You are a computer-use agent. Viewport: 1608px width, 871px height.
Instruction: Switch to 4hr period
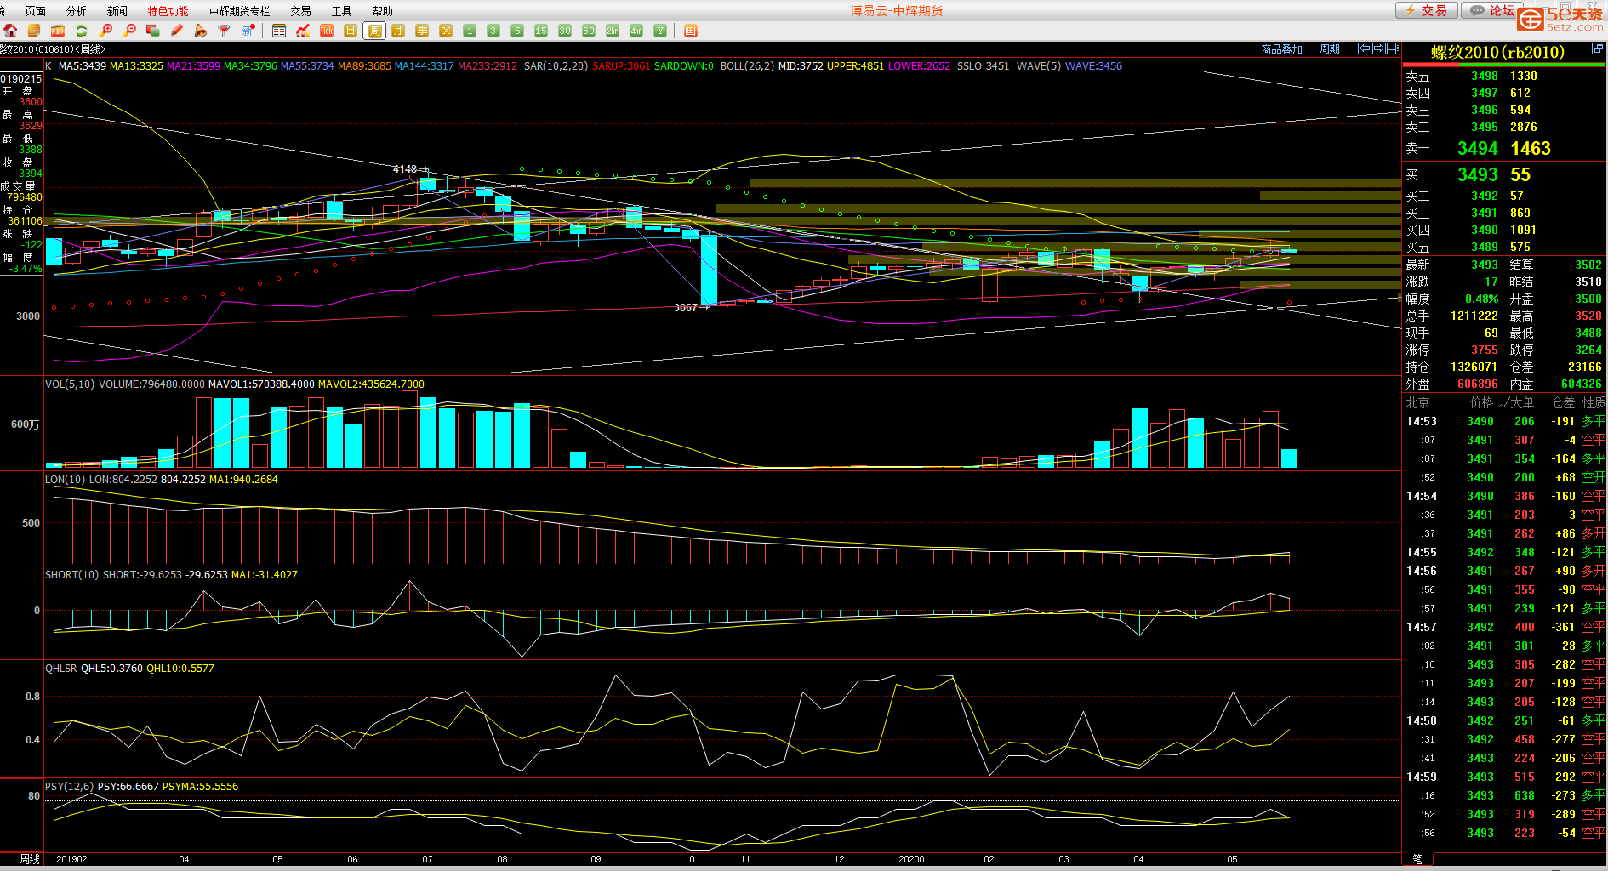tap(636, 31)
